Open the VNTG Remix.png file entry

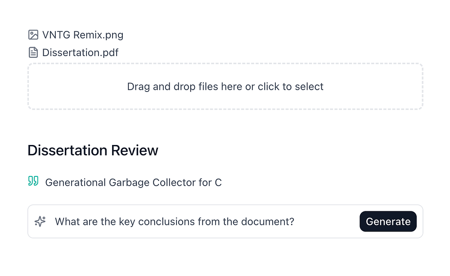pyautogui.click(x=83, y=35)
